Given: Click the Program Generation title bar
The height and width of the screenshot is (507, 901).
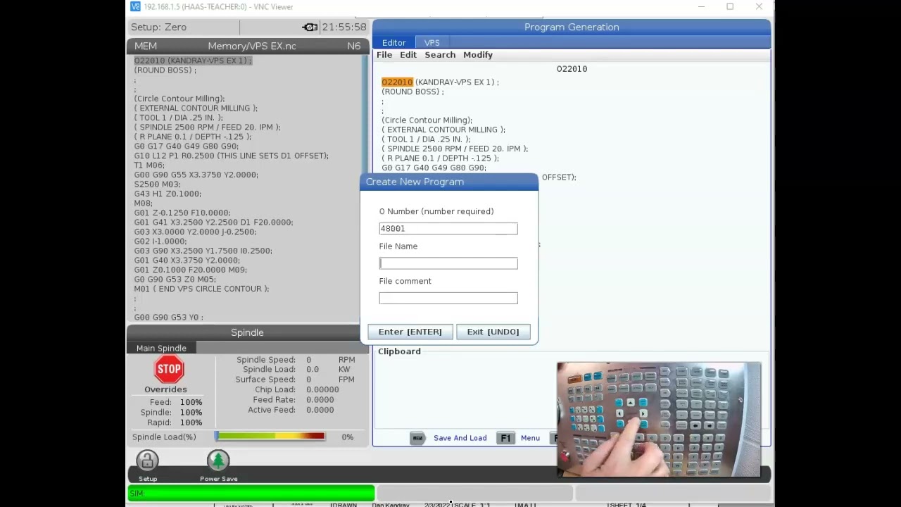Looking at the screenshot, I should pos(572,27).
